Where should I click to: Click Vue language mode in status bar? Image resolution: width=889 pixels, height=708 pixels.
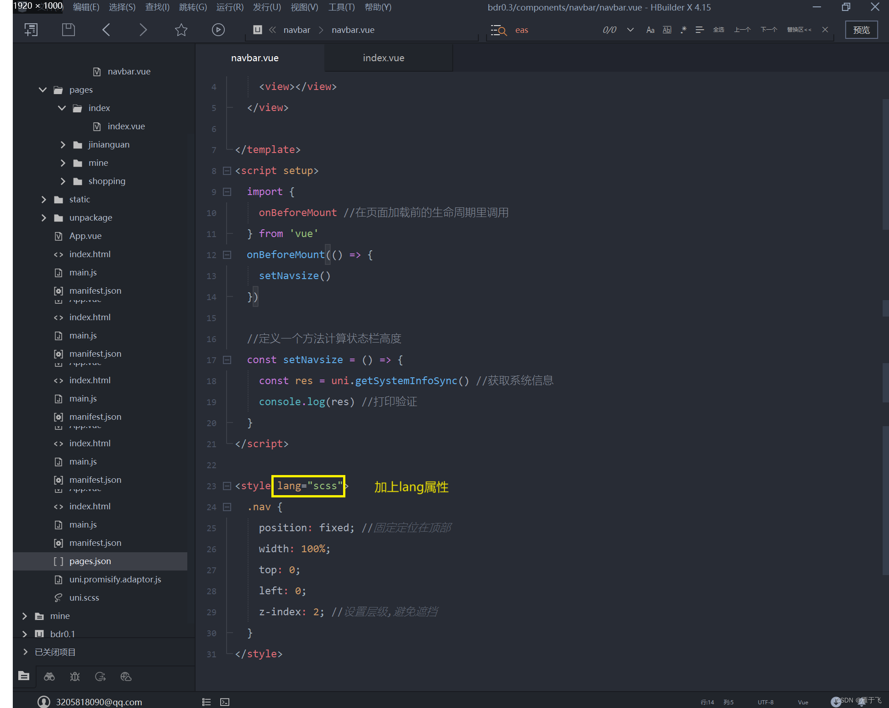pos(803,702)
